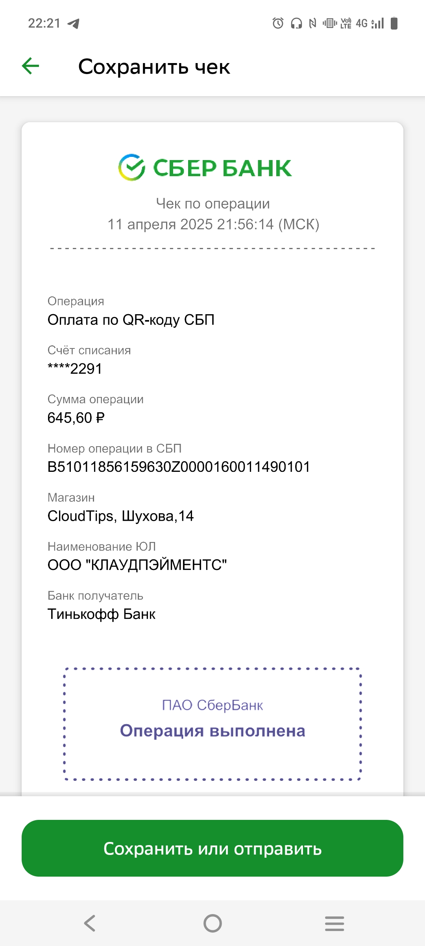Tap the CloudTips, Шухова,14 store name
This screenshot has height=946, width=425.
point(120,516)
